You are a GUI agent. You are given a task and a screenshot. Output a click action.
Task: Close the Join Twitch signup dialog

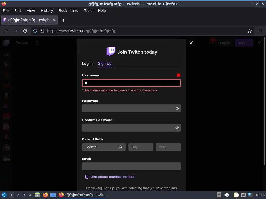tap(191, 43)
